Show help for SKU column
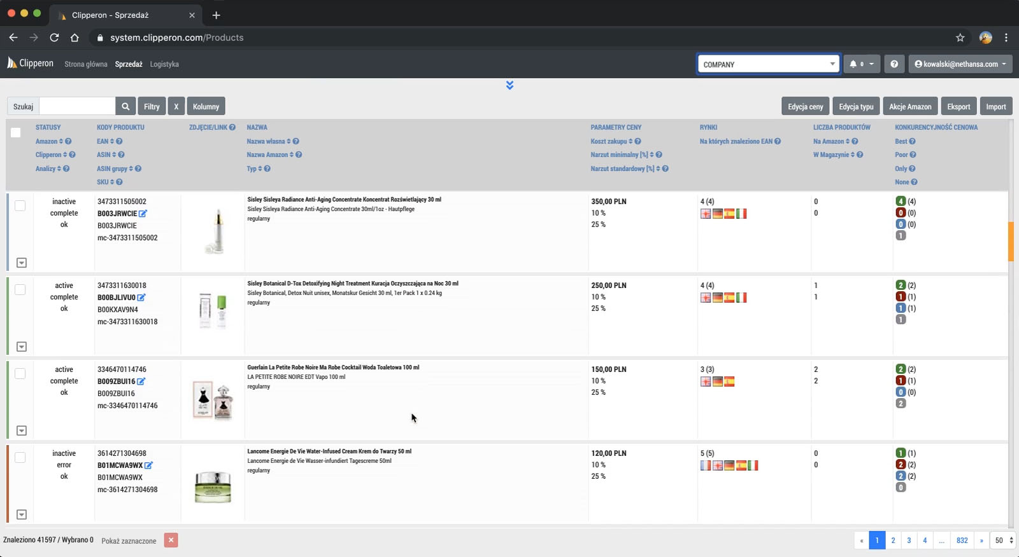Screen dimensions: 1019x557 tap(119, 182)
